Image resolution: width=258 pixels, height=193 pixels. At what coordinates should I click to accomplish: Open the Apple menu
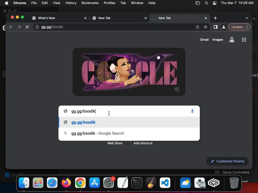[x=7, y=3]
